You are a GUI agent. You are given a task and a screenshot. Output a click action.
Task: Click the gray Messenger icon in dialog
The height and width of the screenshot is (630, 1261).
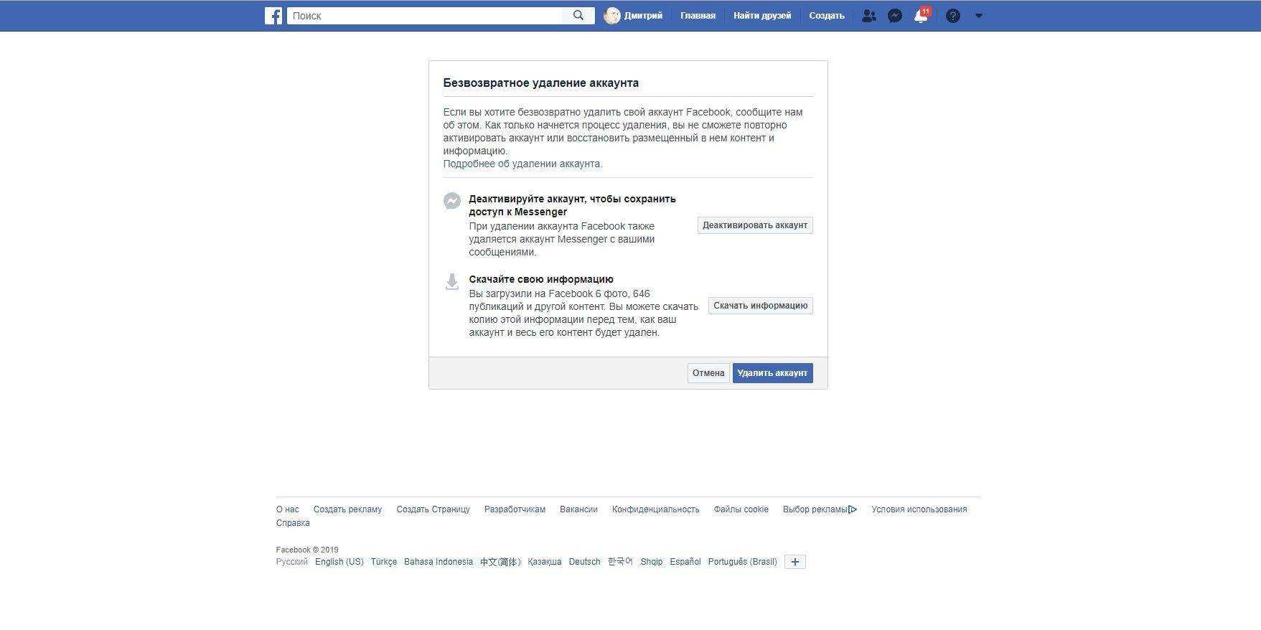point(452,201)
